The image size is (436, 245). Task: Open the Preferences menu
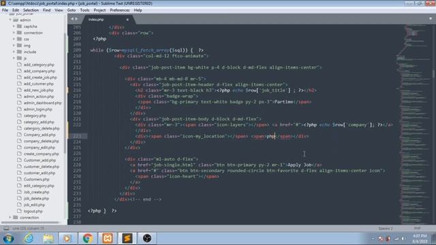[120, 10]
